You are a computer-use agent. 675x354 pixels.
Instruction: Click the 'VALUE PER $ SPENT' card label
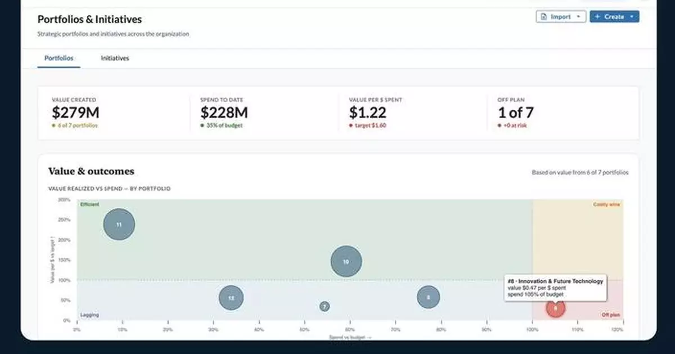click(x=376, y=100)
